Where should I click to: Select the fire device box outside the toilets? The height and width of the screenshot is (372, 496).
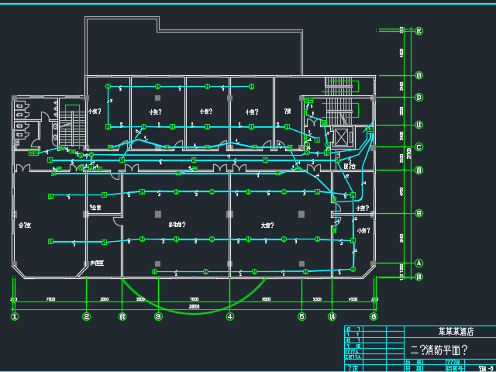[x=33, y=153]
